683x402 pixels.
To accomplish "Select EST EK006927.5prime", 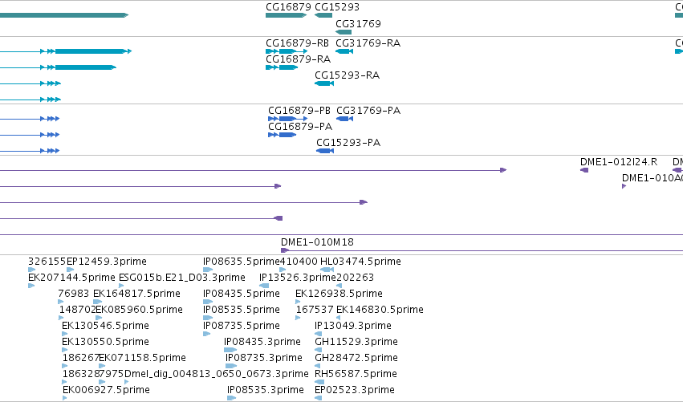I will click(x=65, y=399).
